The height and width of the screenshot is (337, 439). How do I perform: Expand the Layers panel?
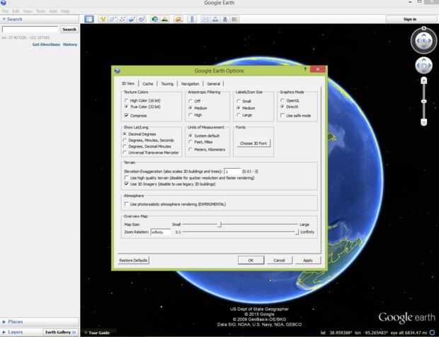(4, 332)
